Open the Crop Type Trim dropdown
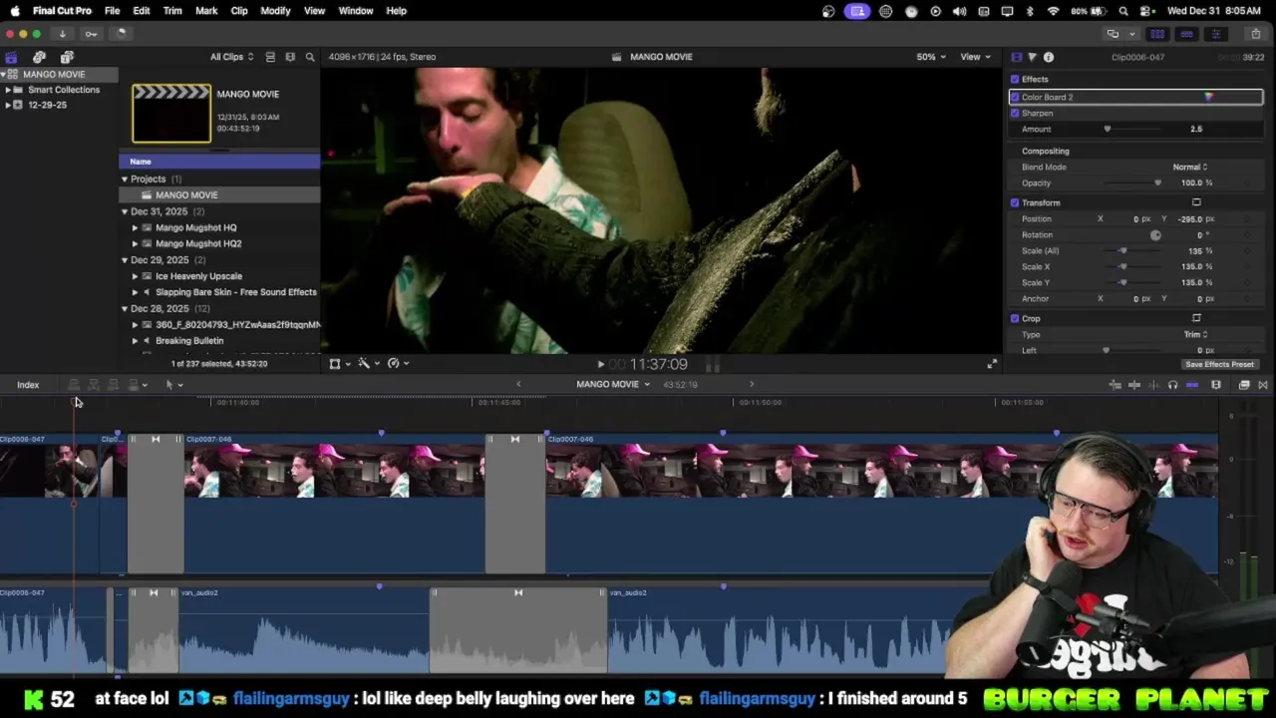 click(1194, 334)
